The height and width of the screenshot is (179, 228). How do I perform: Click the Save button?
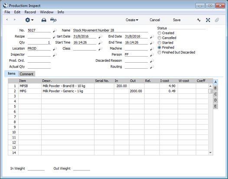[177, 20]
